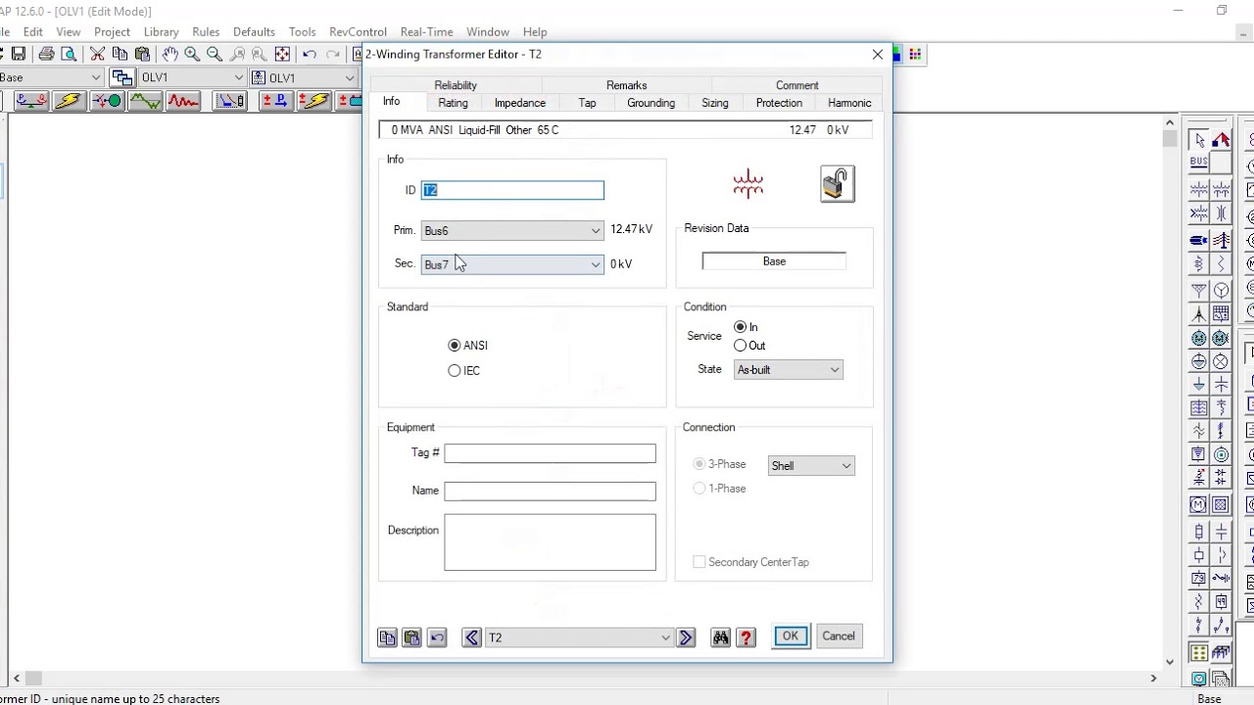The height and width of the screenshot is (705, 1254).
Task: Click the Print icon in main toolbar
Action: coord(46,54)
